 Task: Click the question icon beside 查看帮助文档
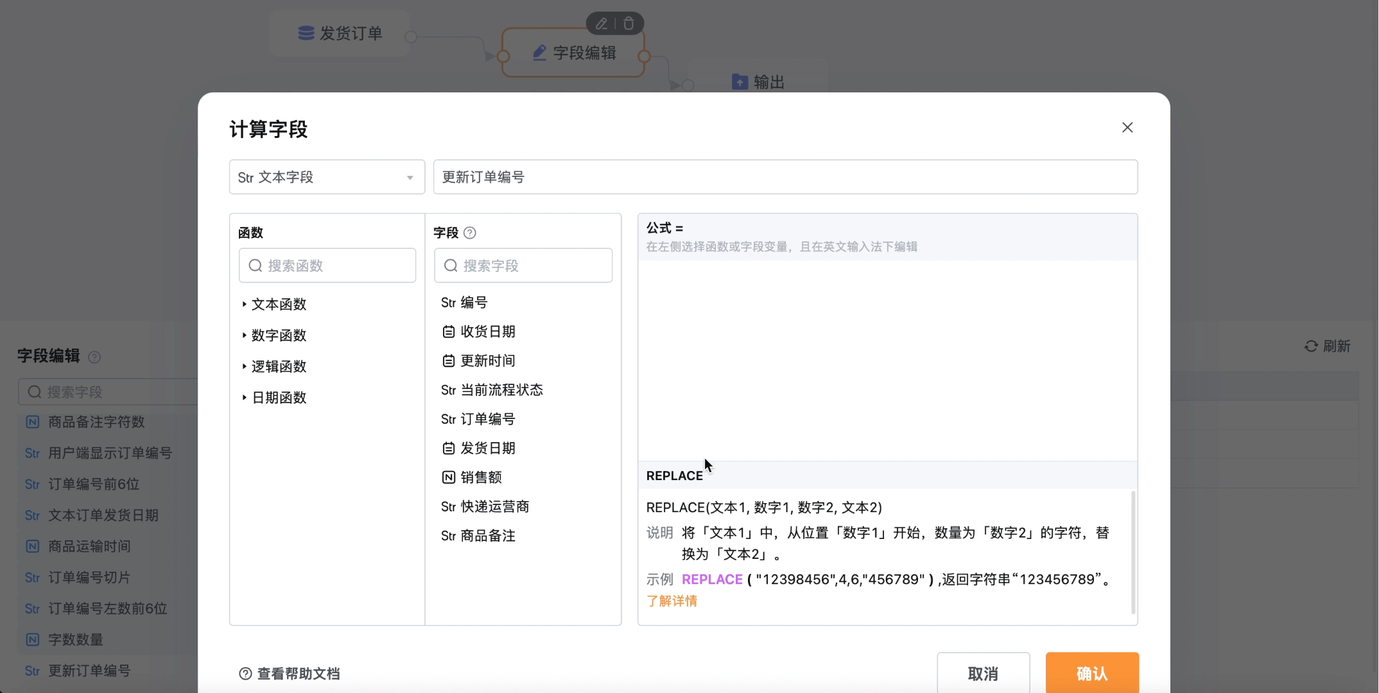(x=245, y=674)
